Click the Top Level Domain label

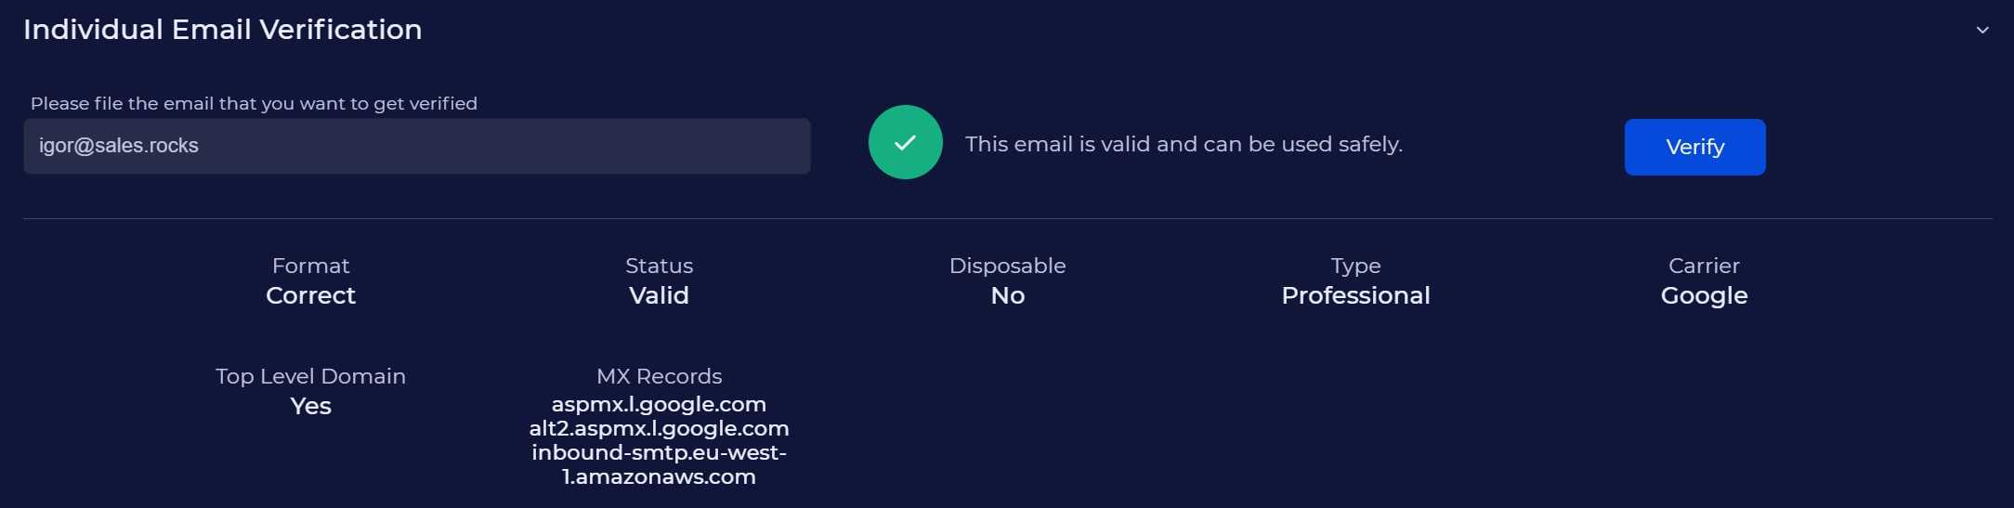click(x=310, y=376)
